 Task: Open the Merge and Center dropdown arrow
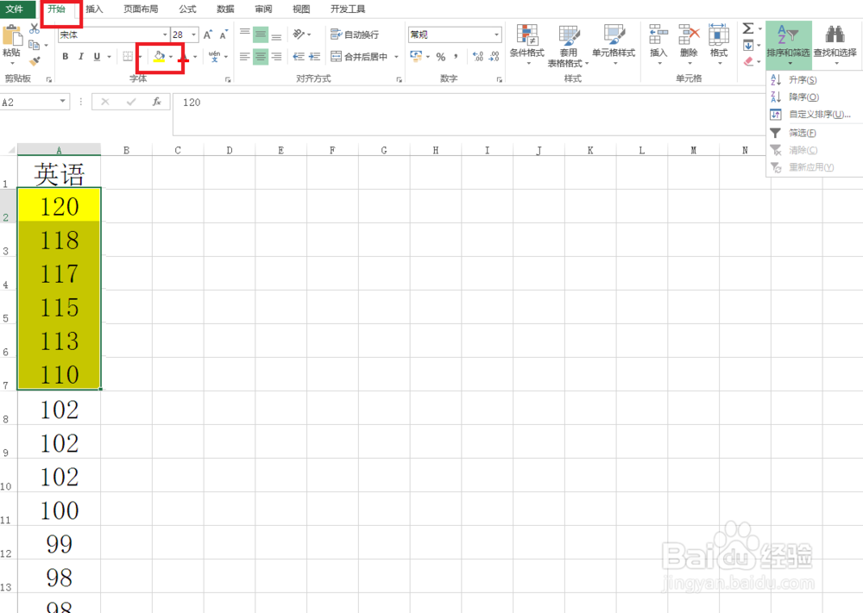pos(396,57)
